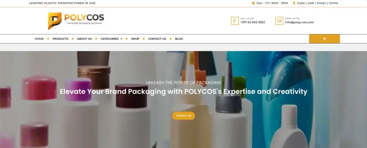367x148 pixels.
Task: Open the About Us page
Action: point(85,39)
